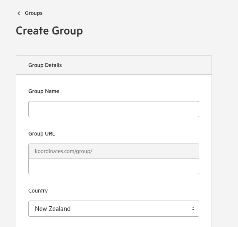The height and width of the screenshot is (227, 238).
Task: Place cursor in box under Group Name
Action: click(x=114, y=109)
